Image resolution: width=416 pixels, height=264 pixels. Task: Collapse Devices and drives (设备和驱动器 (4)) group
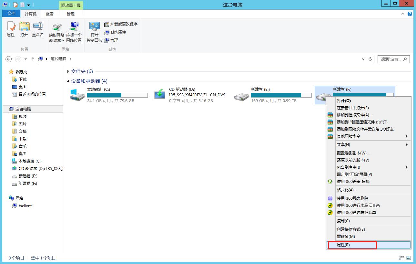[x=68, y=81]
